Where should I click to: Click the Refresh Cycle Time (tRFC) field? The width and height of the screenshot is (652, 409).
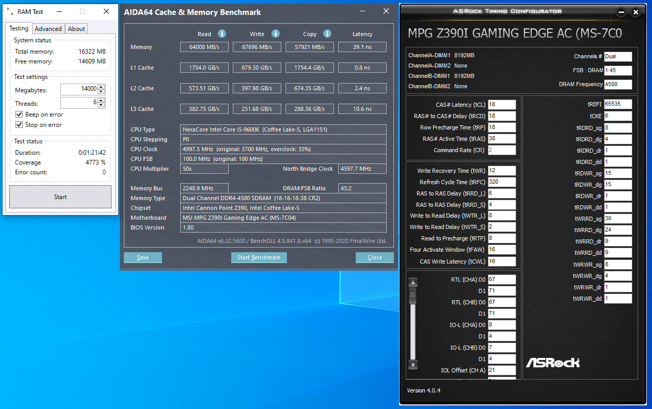pos(502,182)
